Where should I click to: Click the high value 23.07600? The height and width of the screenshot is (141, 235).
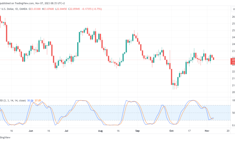click(49, 9)
